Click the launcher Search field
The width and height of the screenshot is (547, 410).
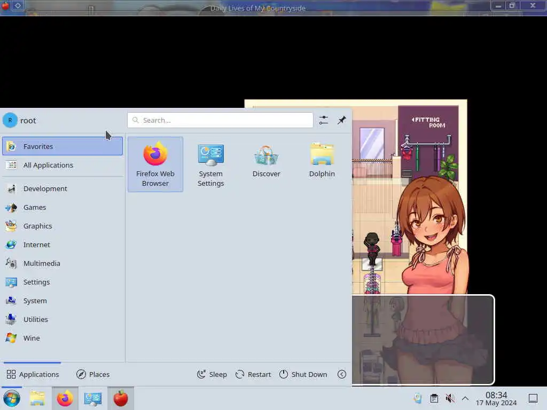pyautogui.click(x=220, y=120)
